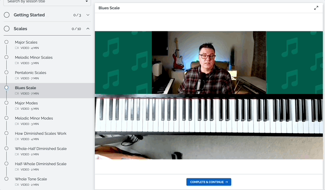Click video icon under How Diminished Scales Work
325x190 pixels.
coord(17,139)
